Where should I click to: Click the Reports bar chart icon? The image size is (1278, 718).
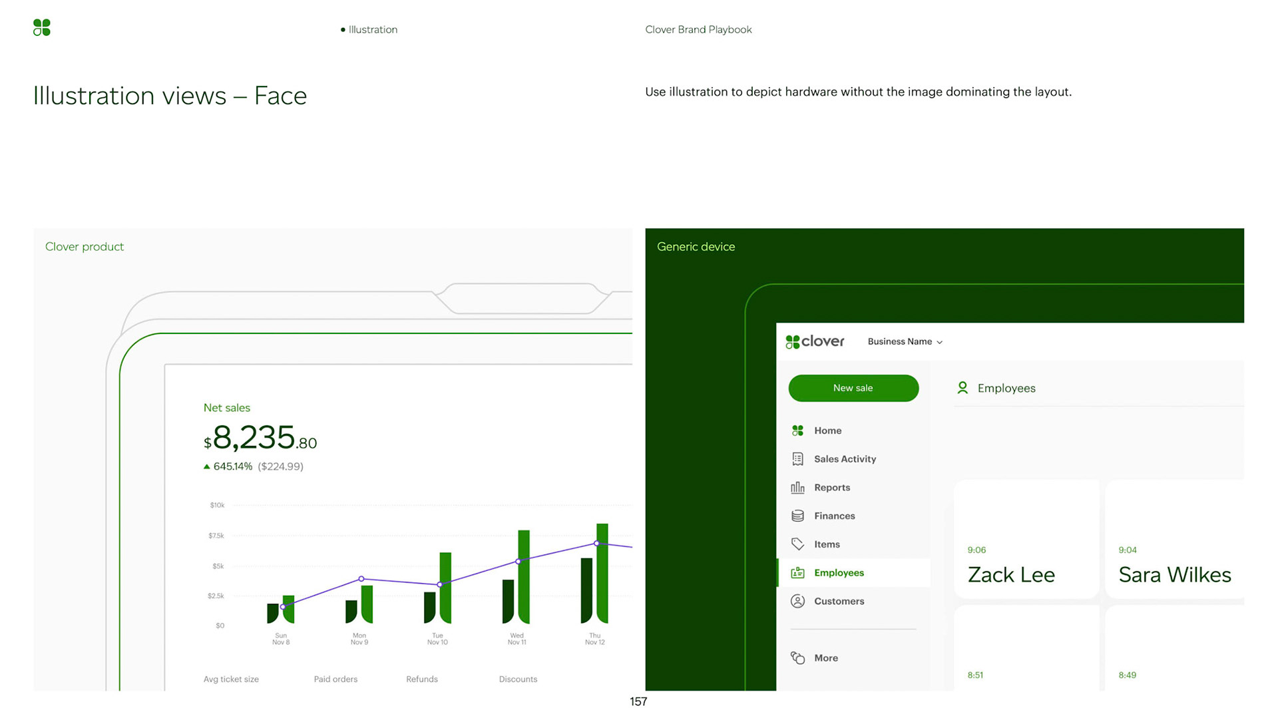(797, 488)
